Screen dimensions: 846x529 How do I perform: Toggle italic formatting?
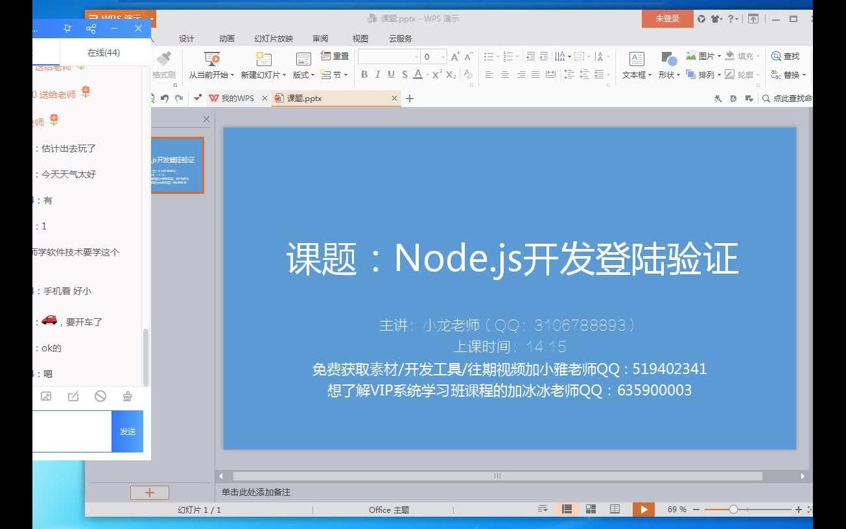[378, 75]
